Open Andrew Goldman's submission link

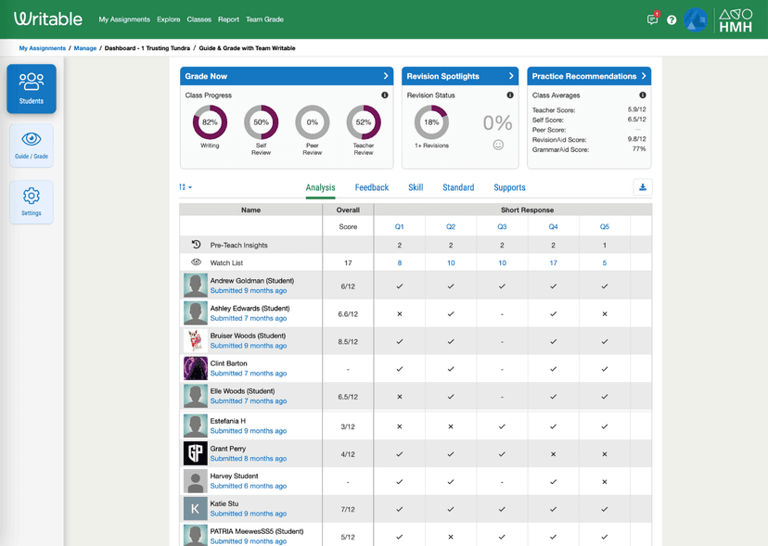tap(248, 291)
